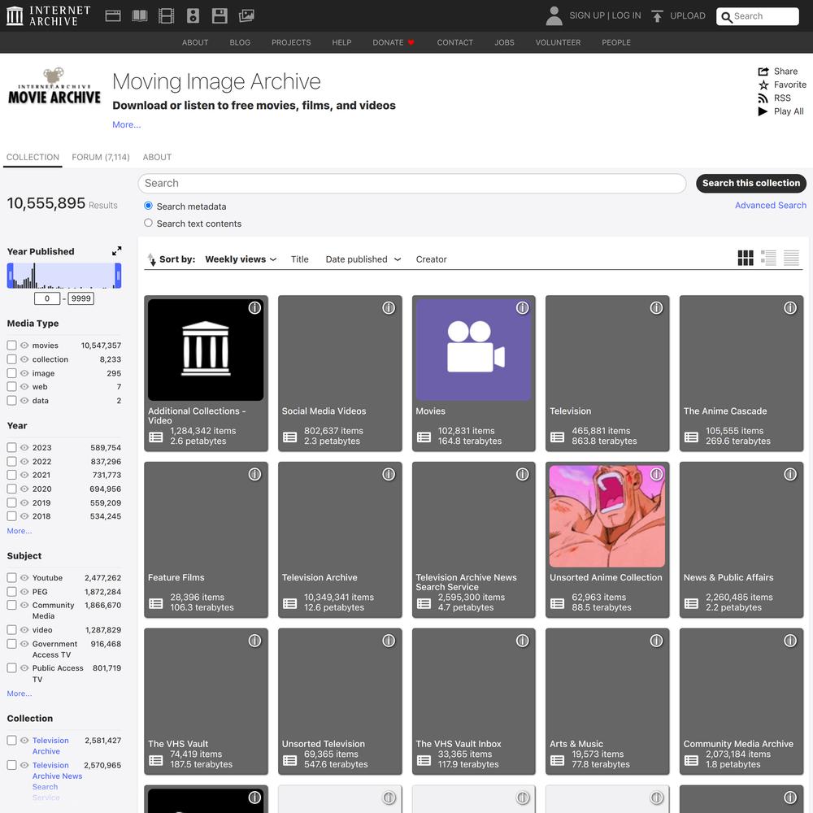Click the Year Published histogram bars
Image resolution: width=813 pixels, height=813 pixels.
63,276
